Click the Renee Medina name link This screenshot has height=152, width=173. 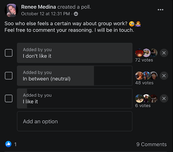(x=39, y=7)
